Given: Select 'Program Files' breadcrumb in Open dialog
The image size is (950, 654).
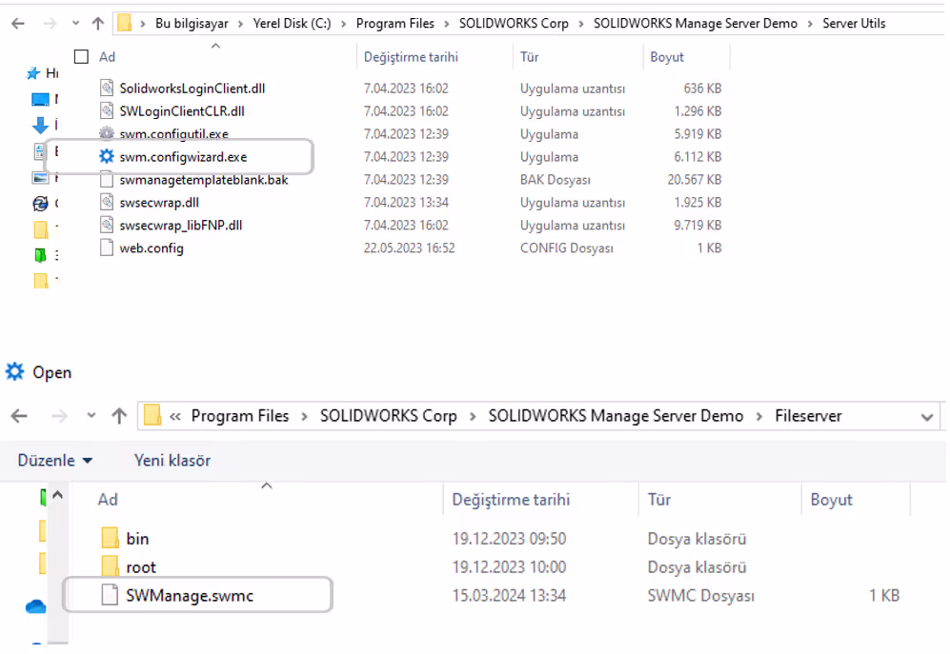Looking at the screenshot, I should pyautogui.click(x=240, y=416).
